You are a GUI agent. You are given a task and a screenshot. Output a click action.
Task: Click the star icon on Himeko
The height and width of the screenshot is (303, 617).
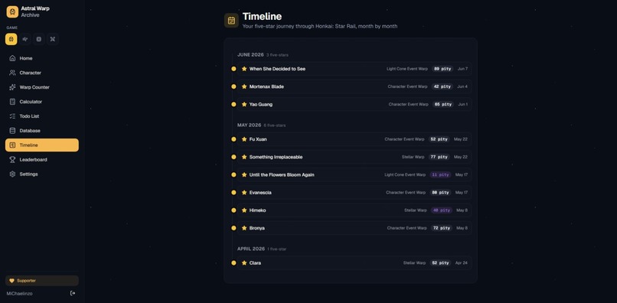click(244, 210)
